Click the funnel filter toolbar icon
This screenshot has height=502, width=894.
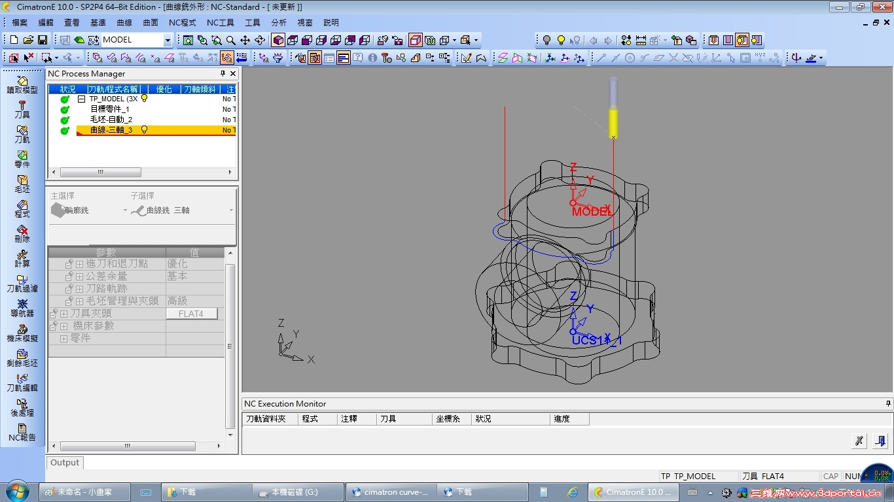278,58
